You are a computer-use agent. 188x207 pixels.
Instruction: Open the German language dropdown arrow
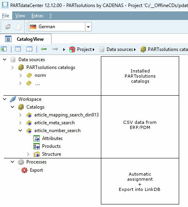tap(88, 27)
